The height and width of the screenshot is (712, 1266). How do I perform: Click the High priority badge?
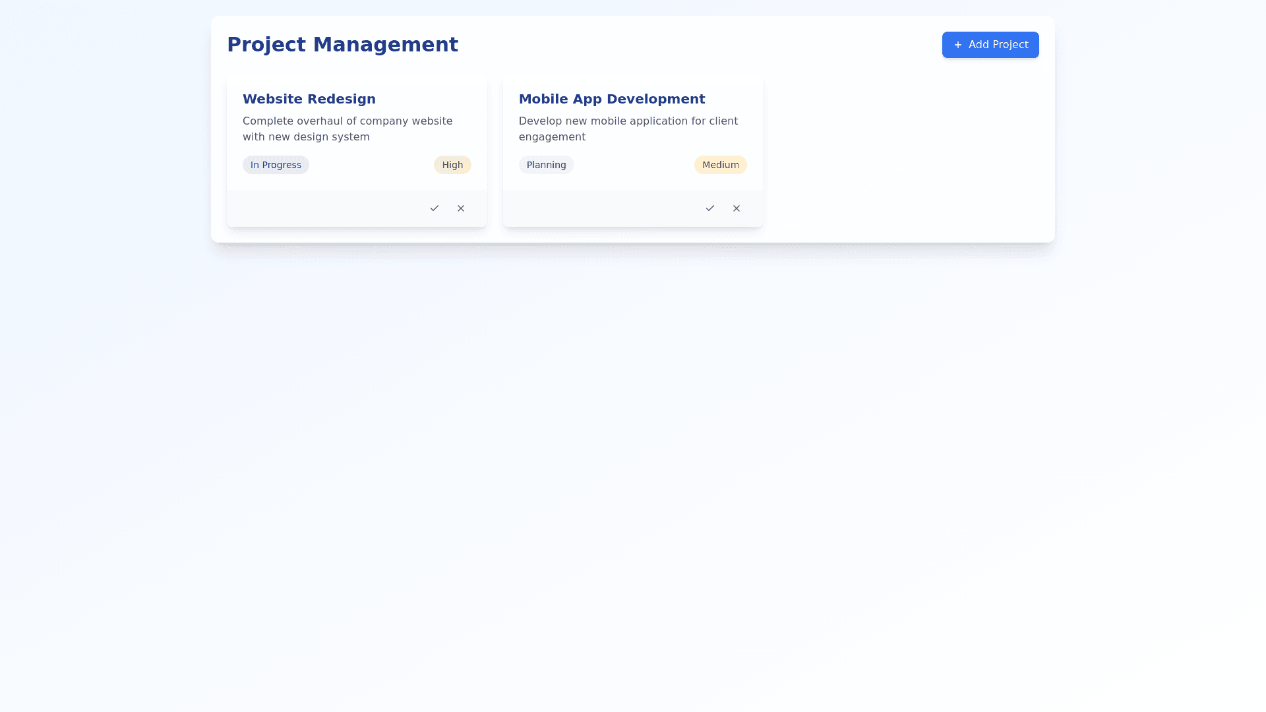pos(452,165)
